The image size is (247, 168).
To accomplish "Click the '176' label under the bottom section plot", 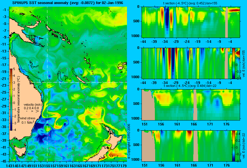I will (x=227, y=165).
